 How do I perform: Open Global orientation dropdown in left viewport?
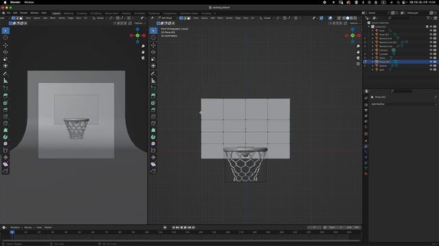point(100,18)
